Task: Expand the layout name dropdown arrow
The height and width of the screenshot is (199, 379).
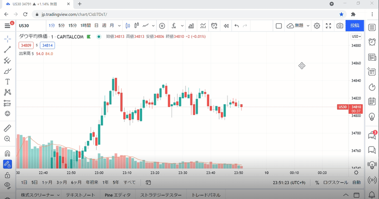Action: [x=308, y=26]
